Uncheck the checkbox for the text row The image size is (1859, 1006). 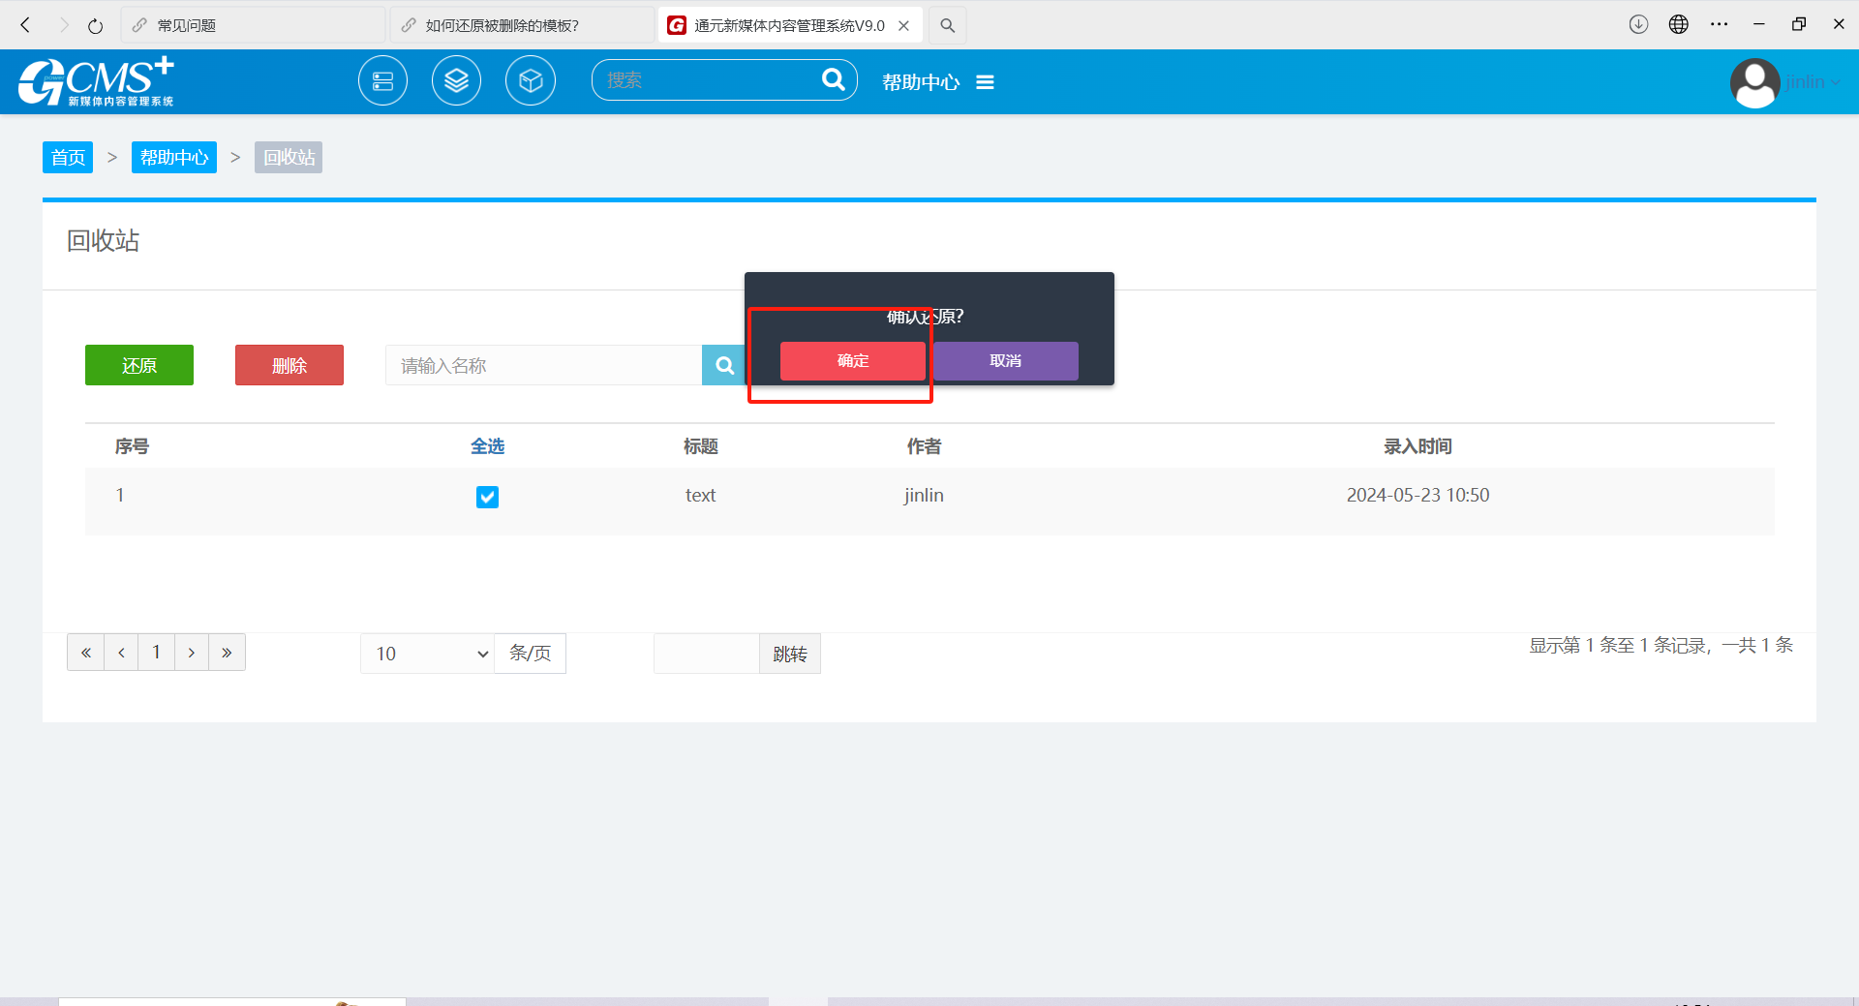487,497
